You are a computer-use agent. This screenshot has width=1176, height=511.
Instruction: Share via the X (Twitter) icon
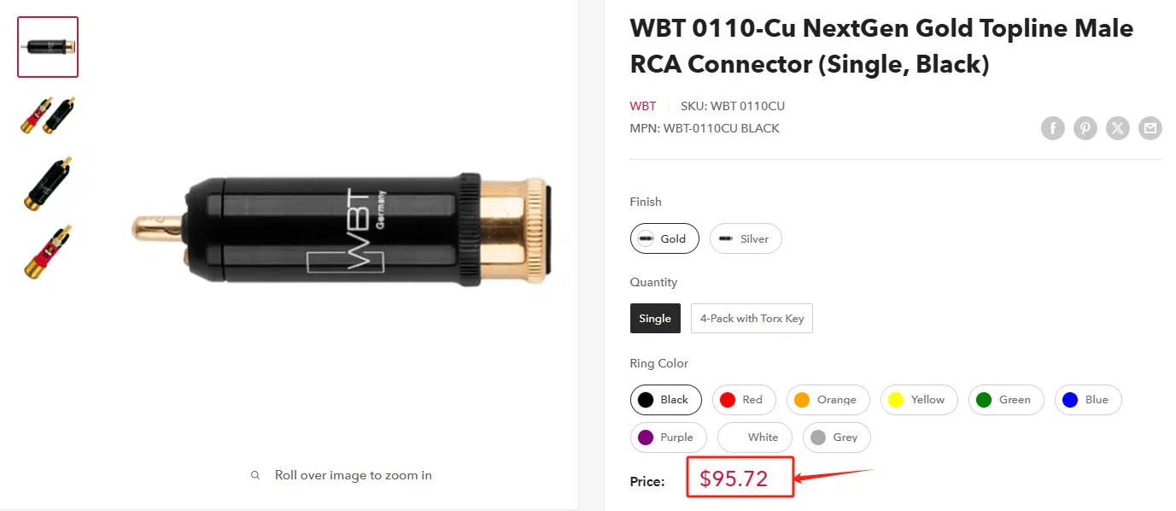[x=1118, y=129]
